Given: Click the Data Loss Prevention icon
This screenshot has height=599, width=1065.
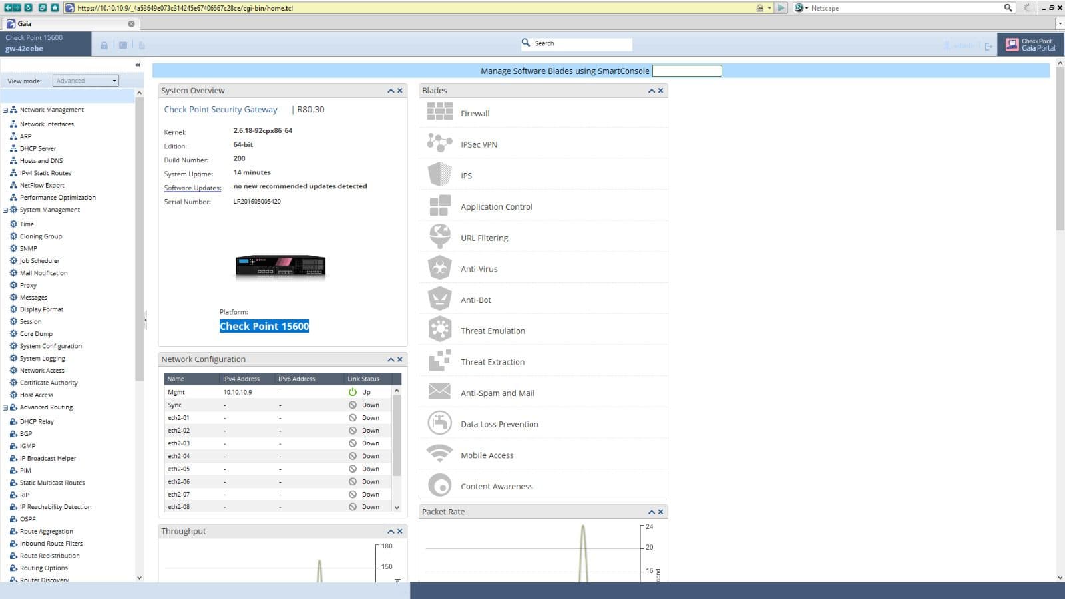Looking at the screenshot, I should click(439, 423).
